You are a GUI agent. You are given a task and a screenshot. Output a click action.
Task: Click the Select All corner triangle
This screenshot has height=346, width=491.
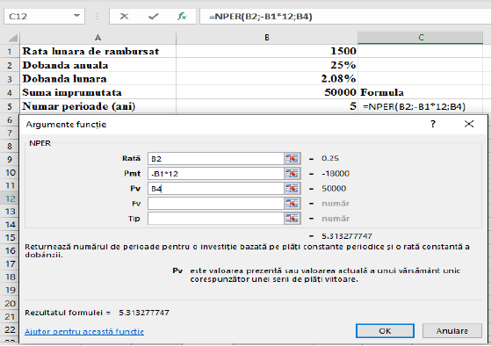point(13,39)
